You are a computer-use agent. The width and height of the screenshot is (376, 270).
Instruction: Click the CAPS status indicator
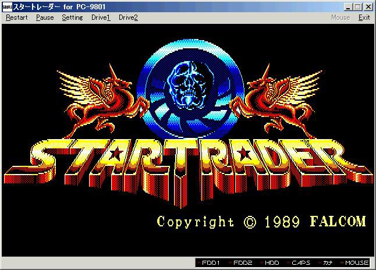pos(299,263)
